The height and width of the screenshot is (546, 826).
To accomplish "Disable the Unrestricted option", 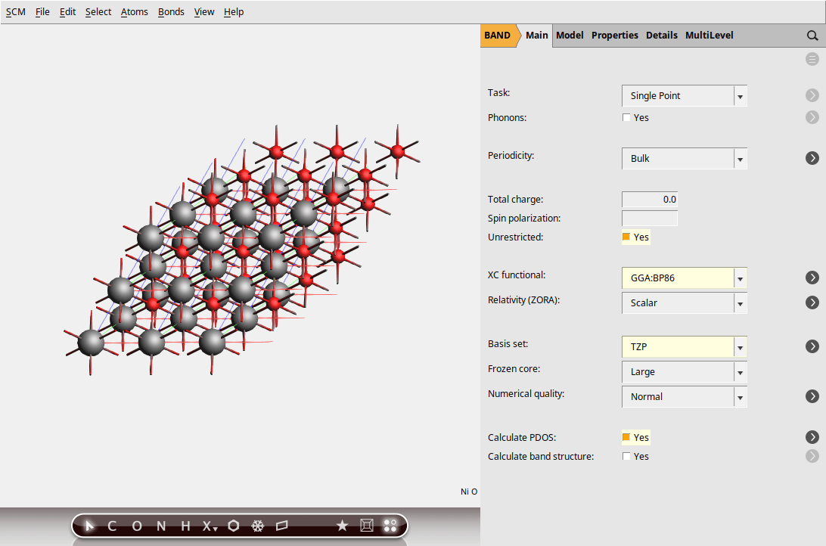I will (x=629, y=237).
